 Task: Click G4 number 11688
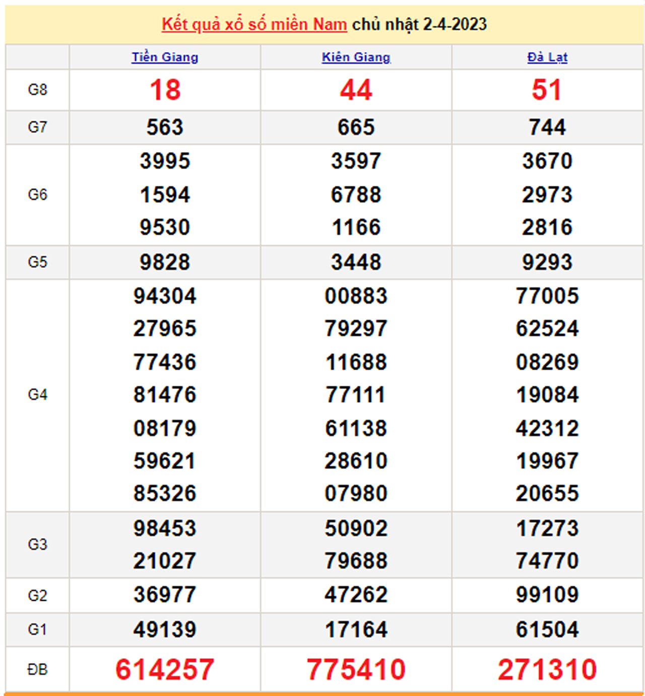coord(356,362)
